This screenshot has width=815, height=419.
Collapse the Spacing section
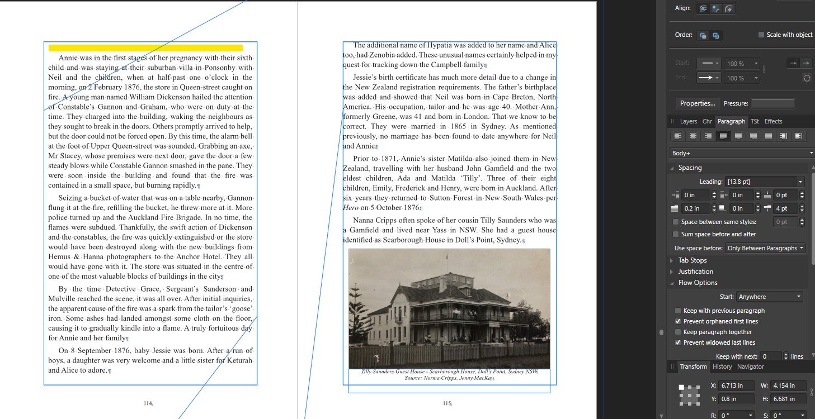tap(672, 168)
